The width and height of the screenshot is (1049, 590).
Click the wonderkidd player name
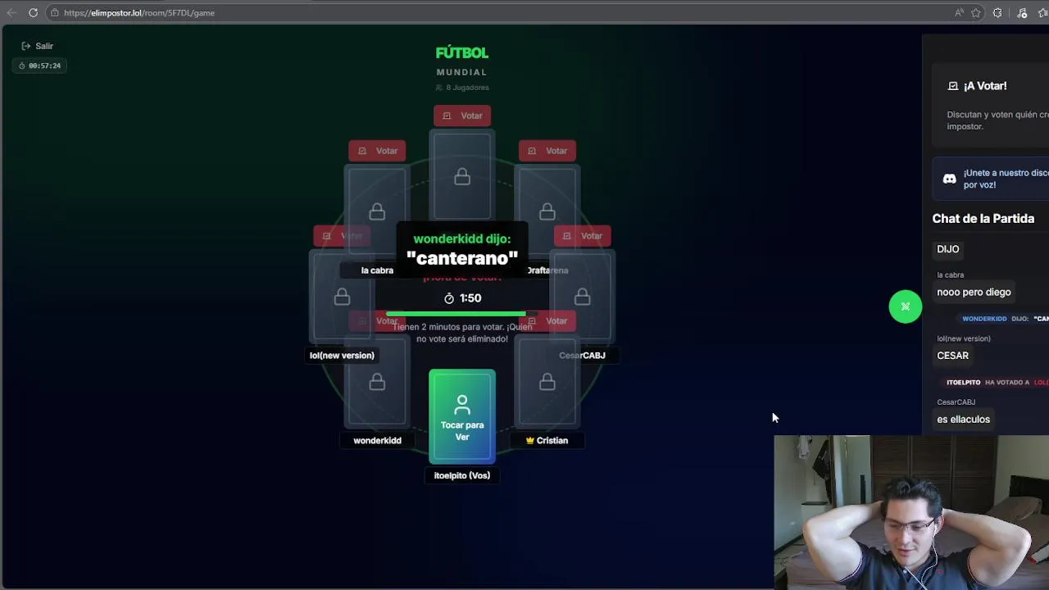tap(377, 441)
